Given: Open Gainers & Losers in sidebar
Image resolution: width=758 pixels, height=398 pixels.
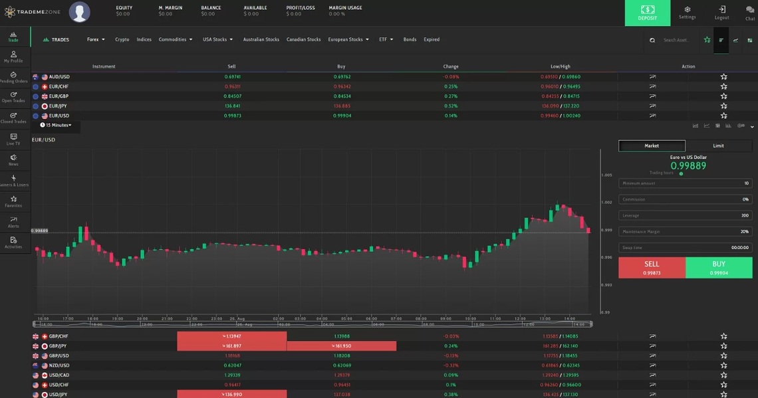Looking at the screenshot, I should (13, 181).
